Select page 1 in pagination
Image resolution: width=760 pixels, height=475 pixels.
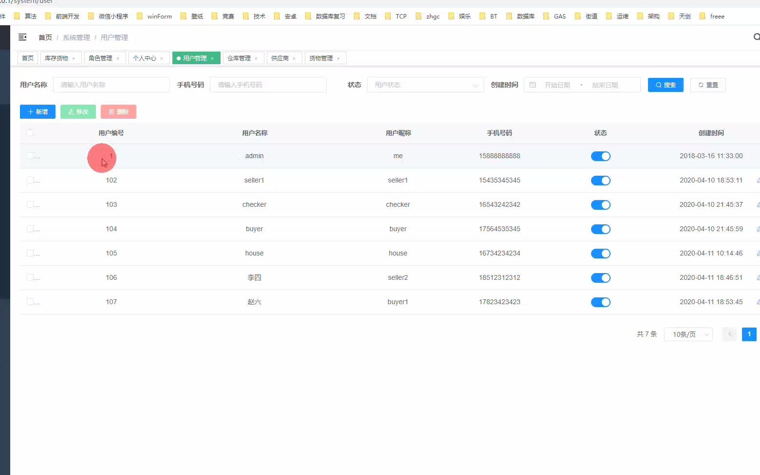coord(749,334)
